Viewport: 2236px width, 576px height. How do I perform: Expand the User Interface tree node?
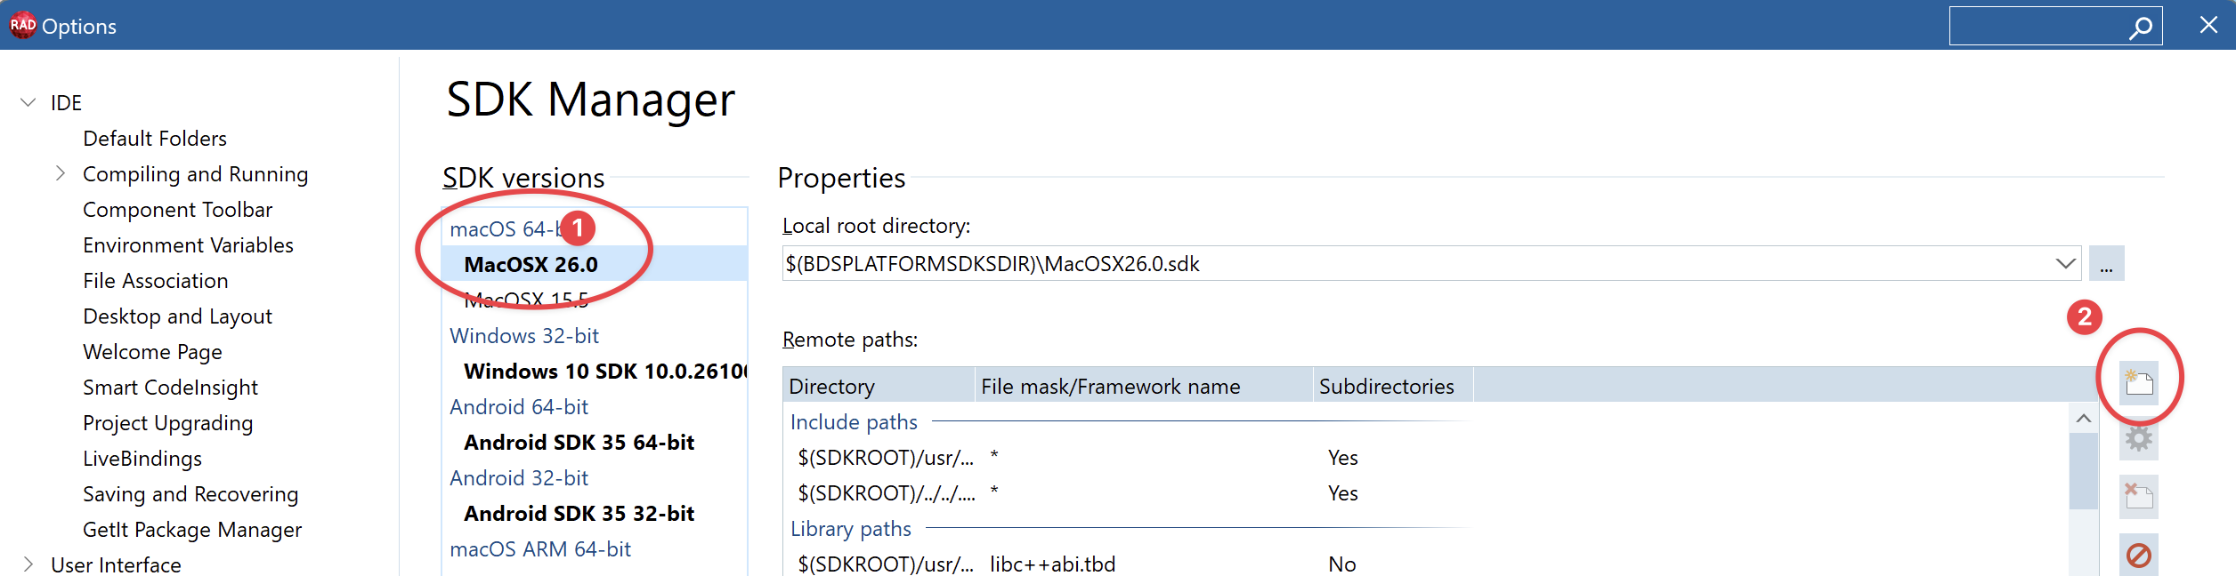click(28, 564)
